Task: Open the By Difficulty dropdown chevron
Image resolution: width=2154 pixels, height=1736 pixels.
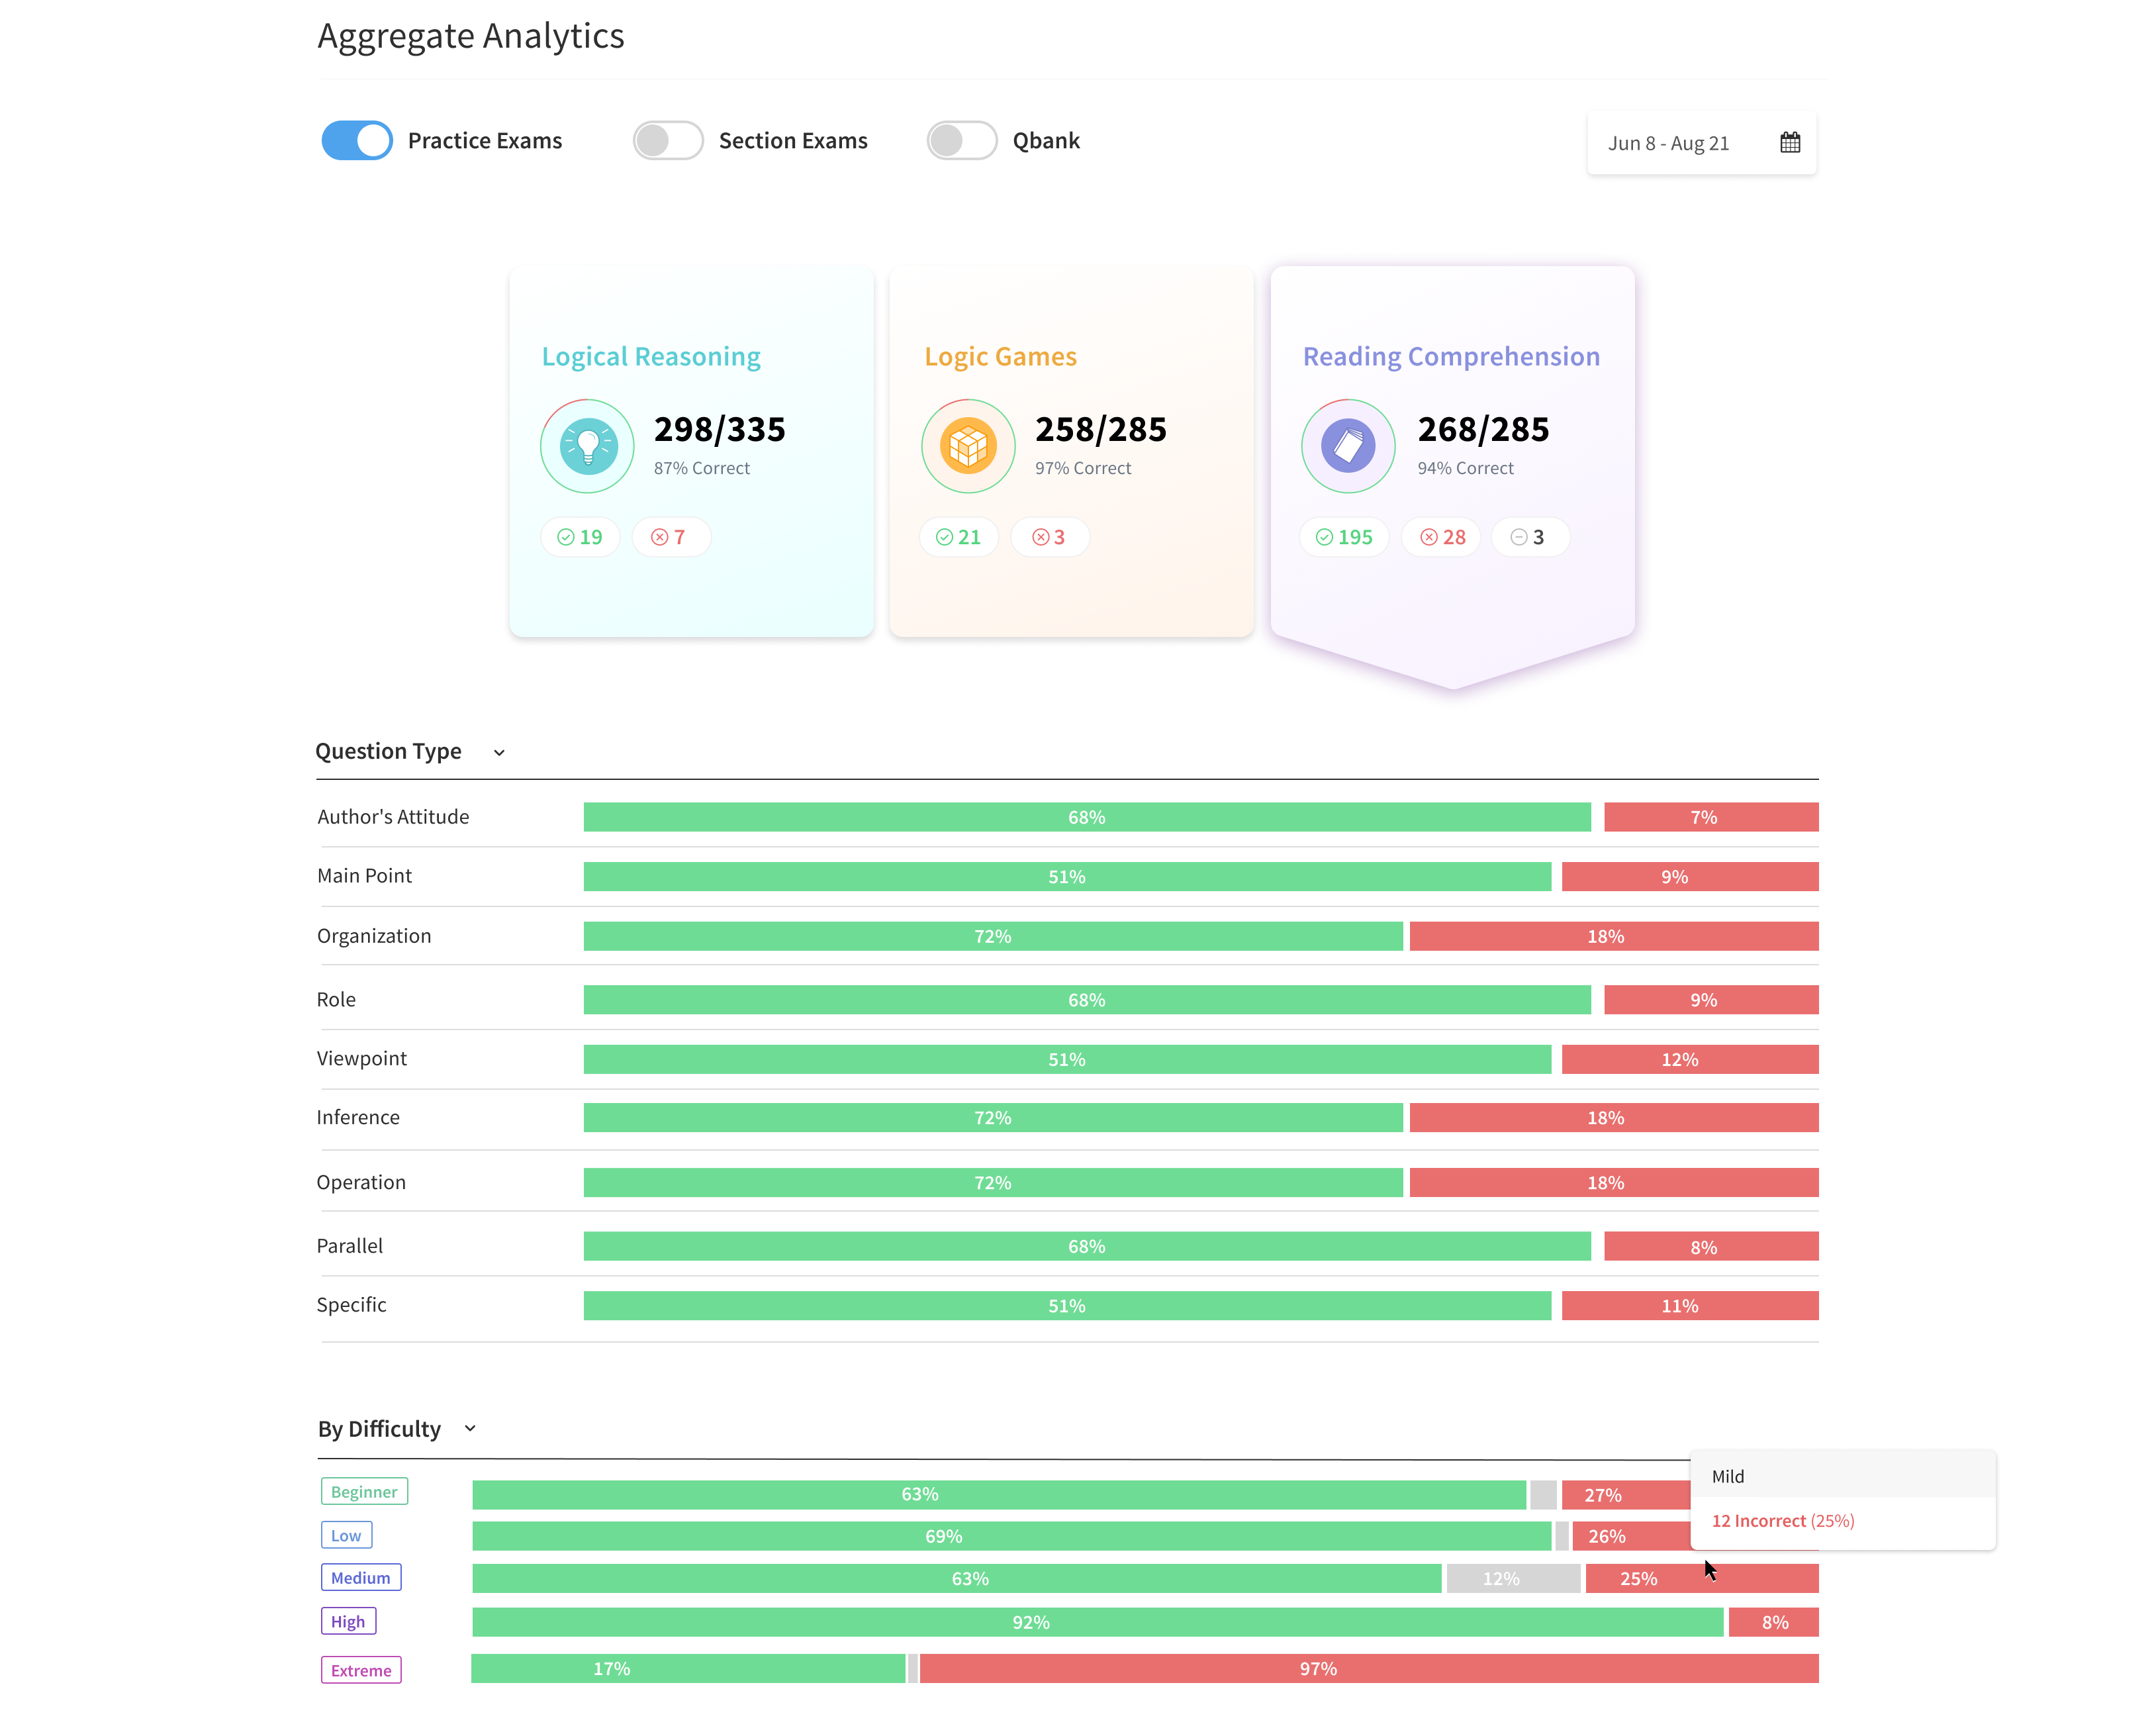Action: tap(470, 1428)
